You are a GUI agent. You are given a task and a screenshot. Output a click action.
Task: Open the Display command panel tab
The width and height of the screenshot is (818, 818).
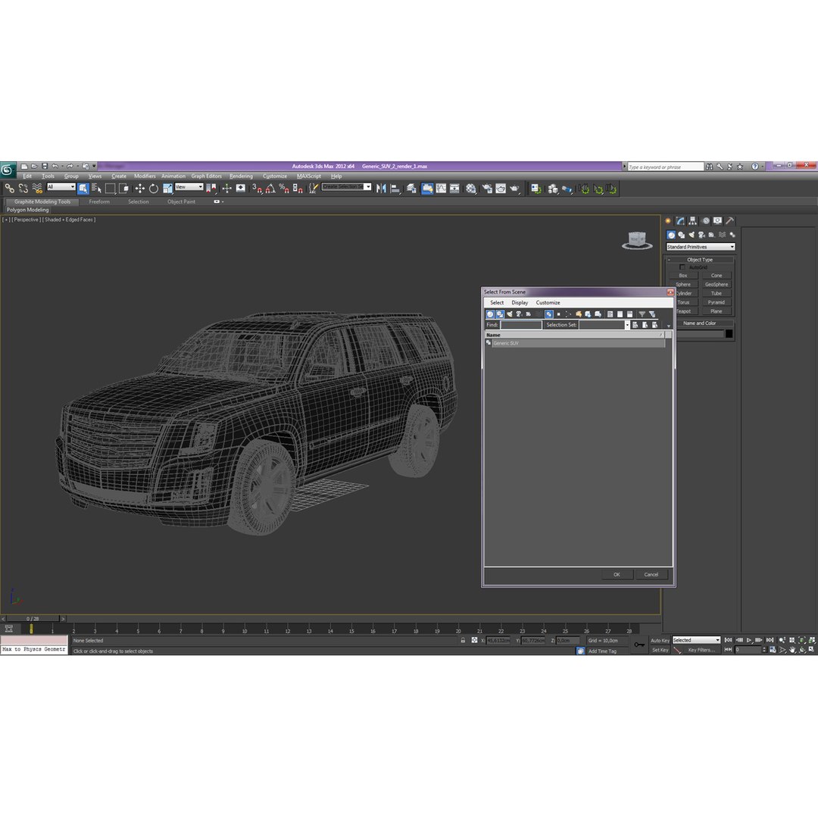(x=718, y=221)
